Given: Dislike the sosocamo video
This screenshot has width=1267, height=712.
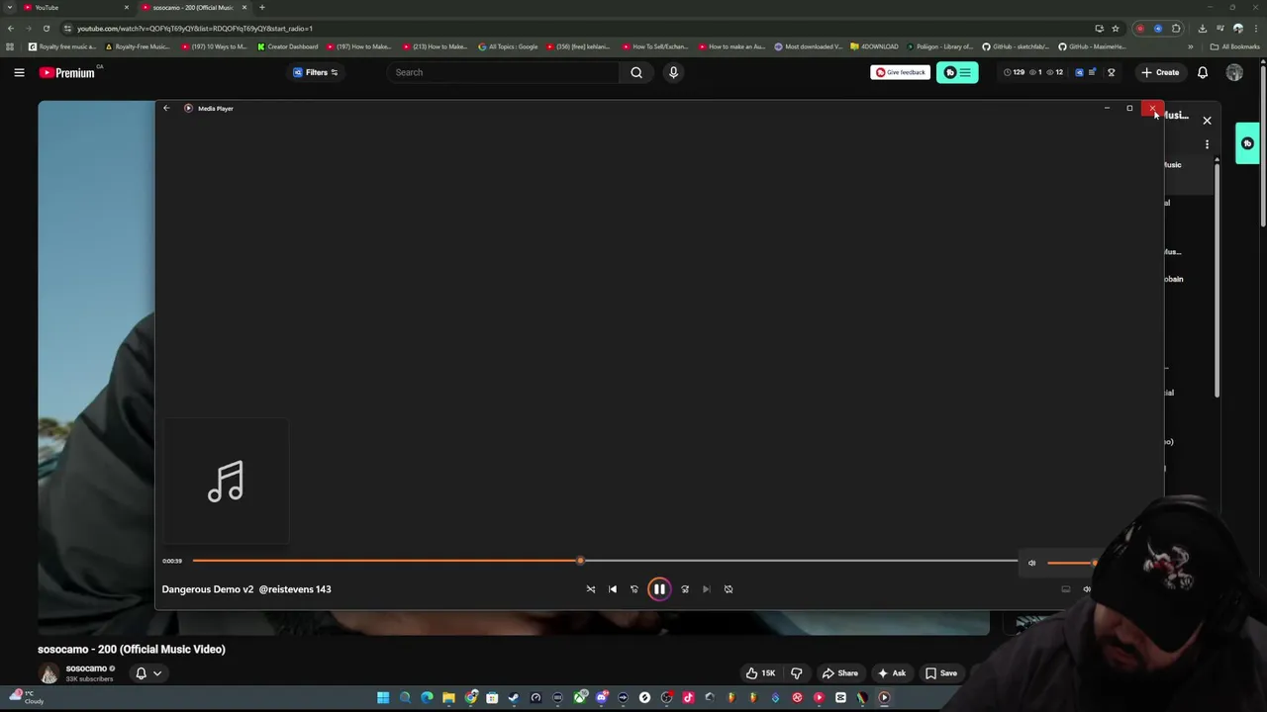Looking at the screenshot, I should 797,673.
